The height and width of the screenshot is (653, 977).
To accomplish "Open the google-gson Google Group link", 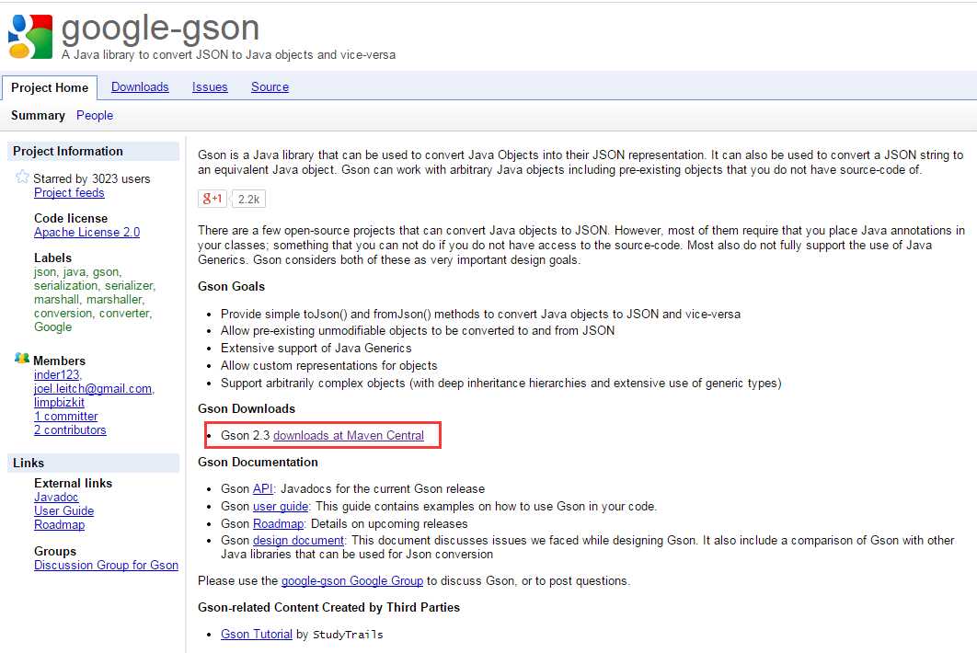I will [352, 580].
